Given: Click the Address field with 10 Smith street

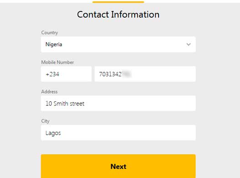Looking at the screenshot, I should click(118, 104).
